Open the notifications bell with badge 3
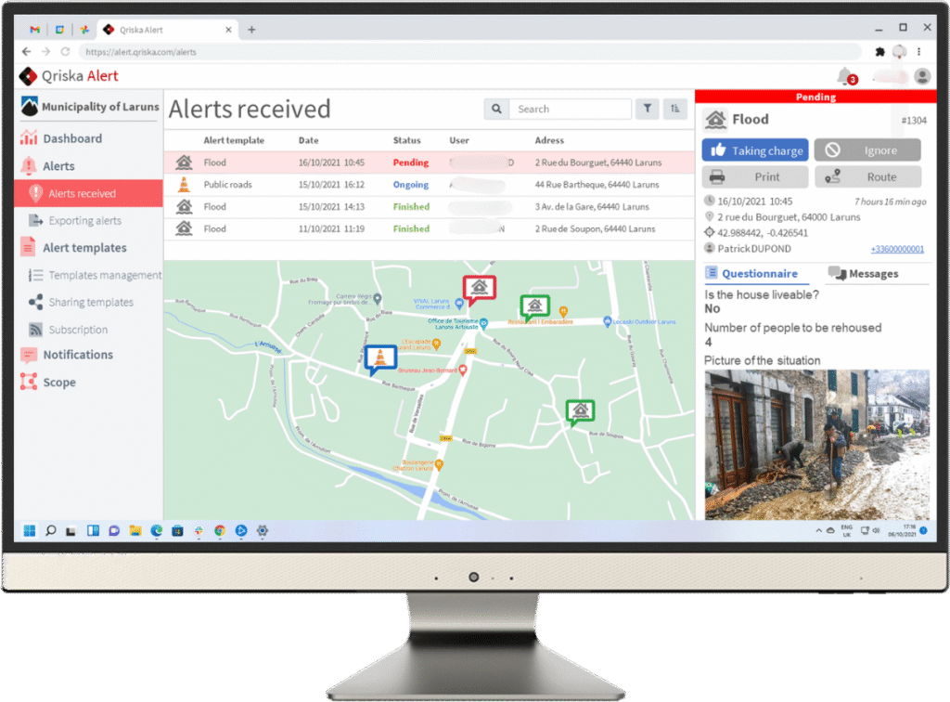This screenshot has width=950, height=702. tap(846, 76)
